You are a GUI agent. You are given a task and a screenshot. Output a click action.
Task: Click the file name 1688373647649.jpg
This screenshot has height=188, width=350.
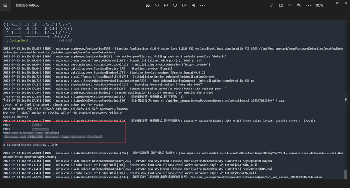(27, 5)
